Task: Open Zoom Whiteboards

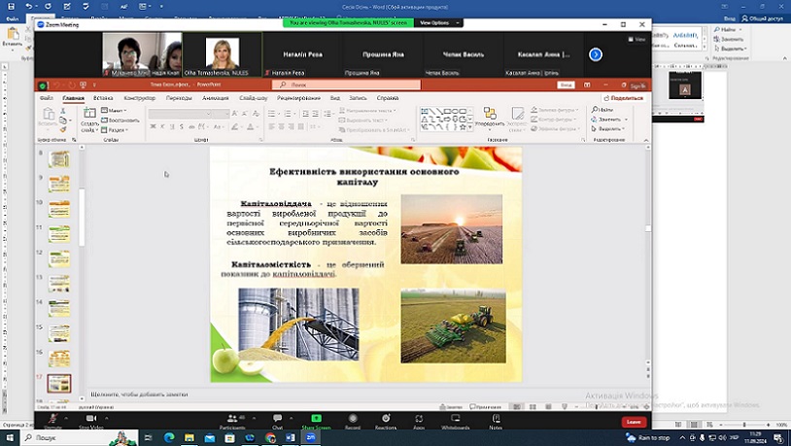Action: (456, 421)
